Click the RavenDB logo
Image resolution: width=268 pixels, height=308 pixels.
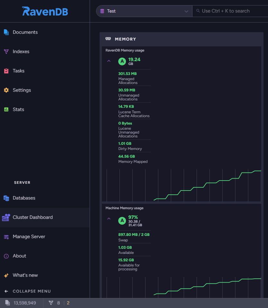point(45,11)
